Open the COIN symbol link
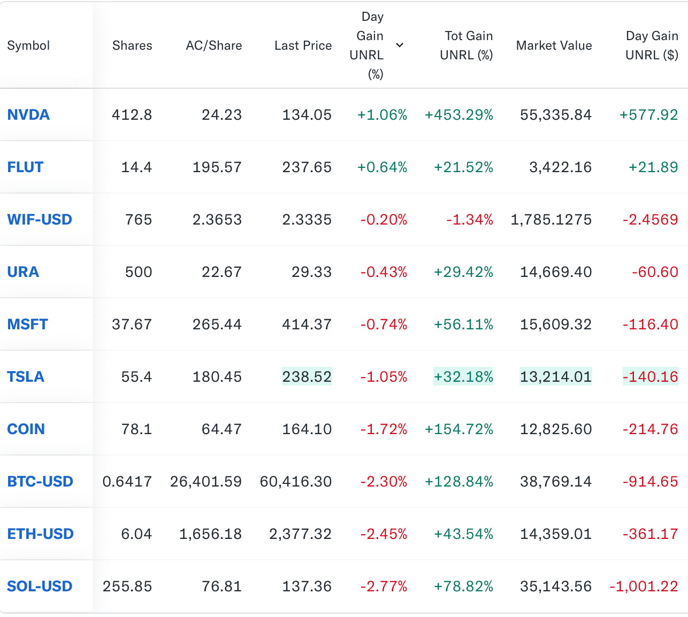 (x=26, y=429)
